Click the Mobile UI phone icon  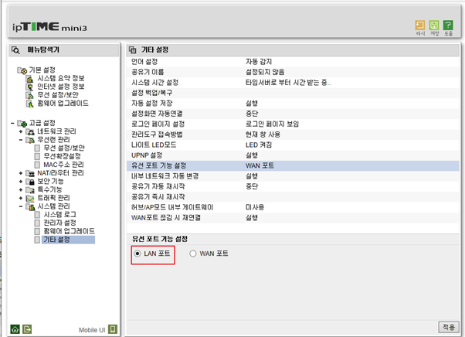(x=113, y=329)
